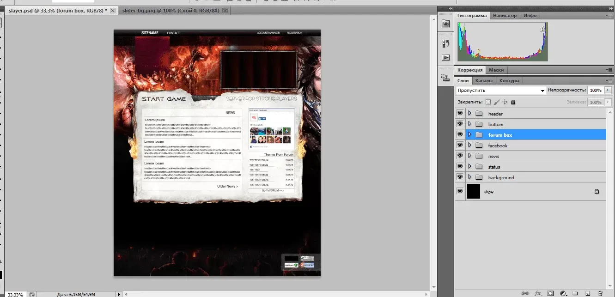Lock image pixels brush icon
This screenshot has width=615, height=297.
point(496,102)
